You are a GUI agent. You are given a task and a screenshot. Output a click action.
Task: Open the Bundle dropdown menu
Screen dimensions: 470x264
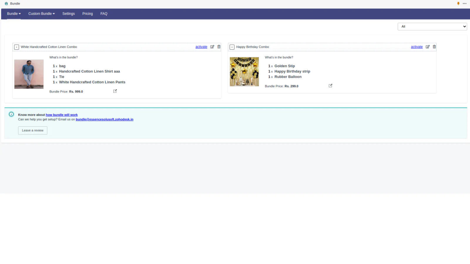coord(14,13)
